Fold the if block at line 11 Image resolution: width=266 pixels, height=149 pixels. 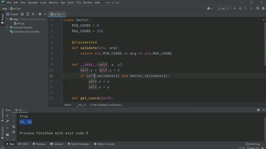[62, 76]
